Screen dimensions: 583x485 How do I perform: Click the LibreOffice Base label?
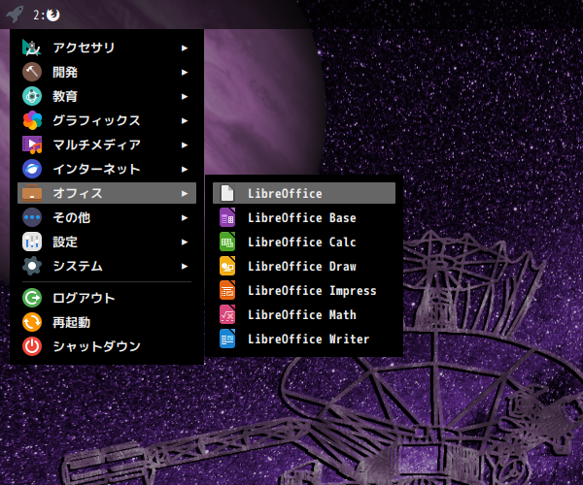point(302,218)
